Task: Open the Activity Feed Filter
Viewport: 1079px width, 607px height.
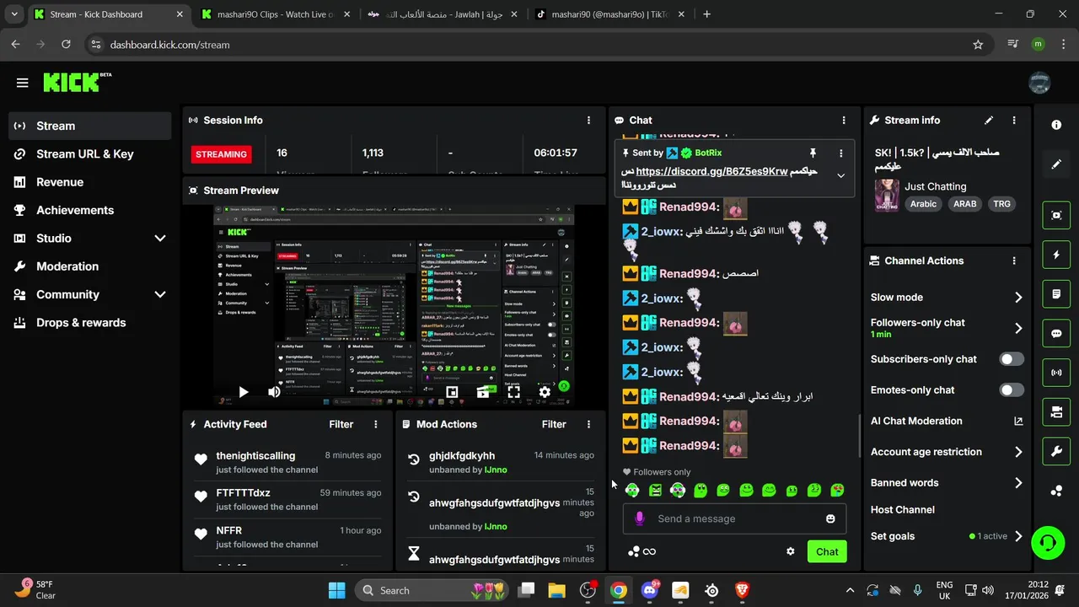Action: tap(341, 424)
